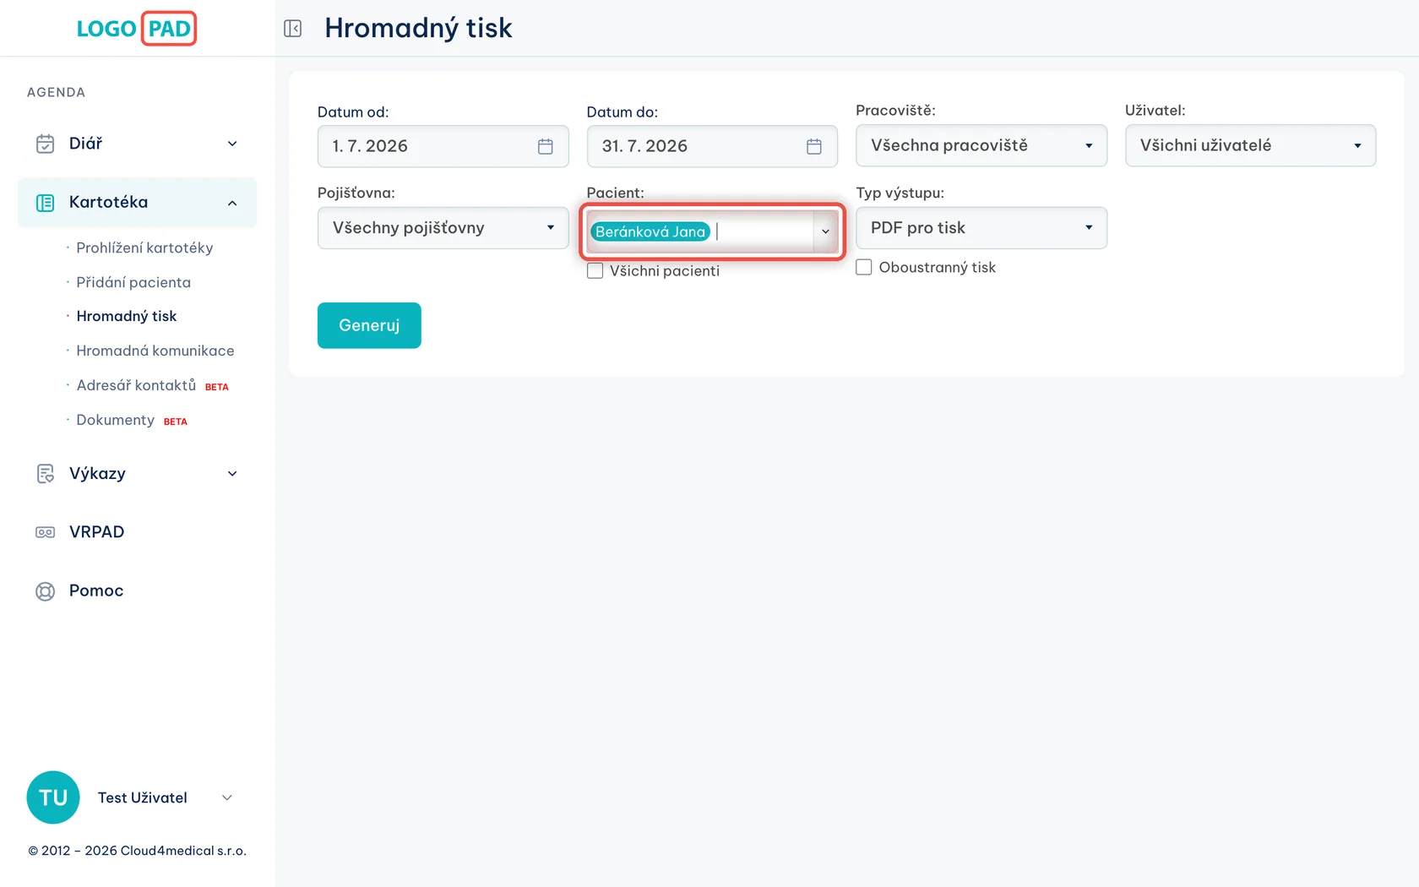
Task: Click the Generuj button
Action: coord(369,325)
